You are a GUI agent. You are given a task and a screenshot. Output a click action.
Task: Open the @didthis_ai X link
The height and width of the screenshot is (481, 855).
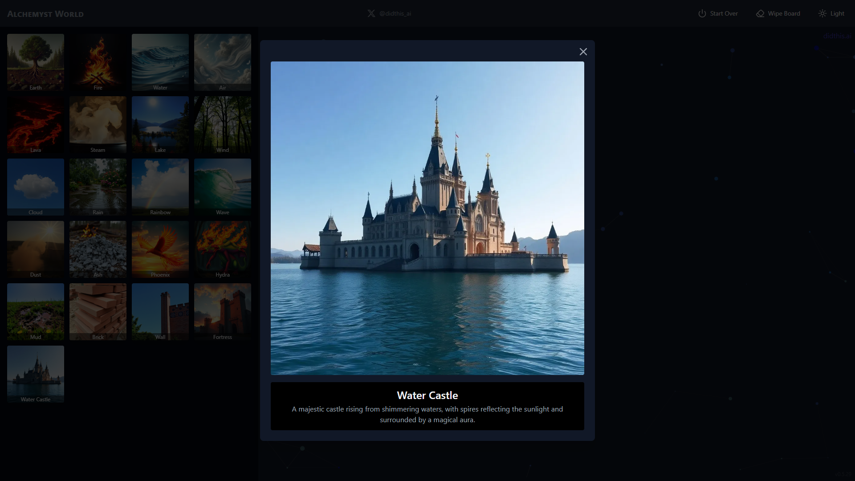tap(389, 13)
